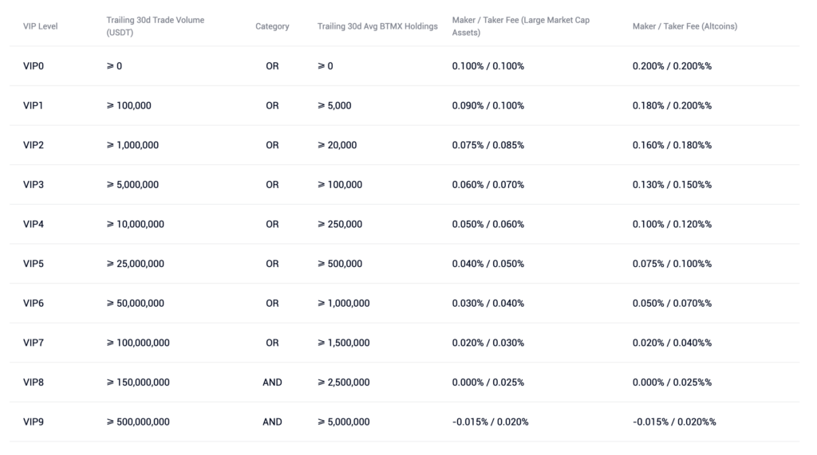The image size is (817, 455).
Task: Select the VIP0 row label
Action: 34,66
